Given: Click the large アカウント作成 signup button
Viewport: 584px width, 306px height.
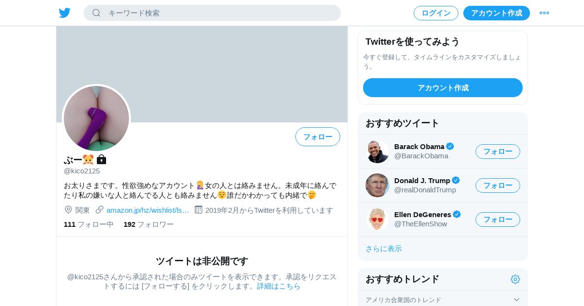Looking at the screenshot, I should point(443,88).
